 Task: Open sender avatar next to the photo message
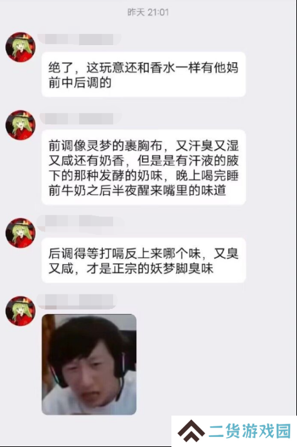(21, 311)
